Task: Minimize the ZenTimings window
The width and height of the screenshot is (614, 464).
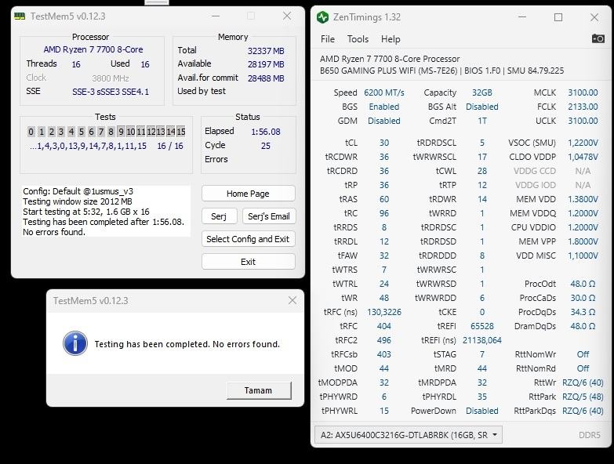Action: pos(521,17)
